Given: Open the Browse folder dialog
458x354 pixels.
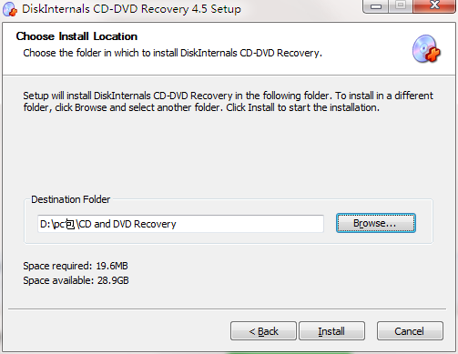Looking at the screenshot, I should click(x=376, y=223).
